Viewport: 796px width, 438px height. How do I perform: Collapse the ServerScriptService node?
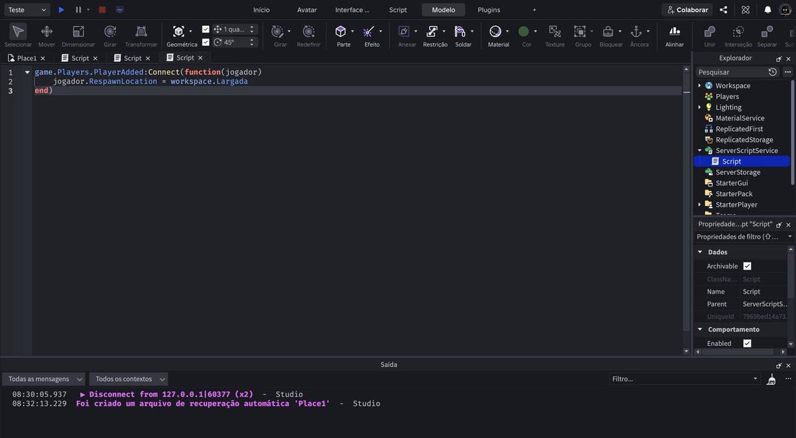click(699, 150)
